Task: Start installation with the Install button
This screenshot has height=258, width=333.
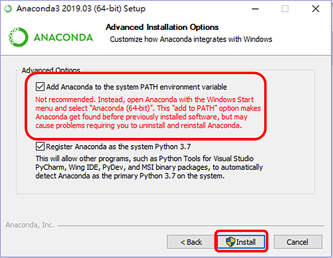Action: [241, 242]
